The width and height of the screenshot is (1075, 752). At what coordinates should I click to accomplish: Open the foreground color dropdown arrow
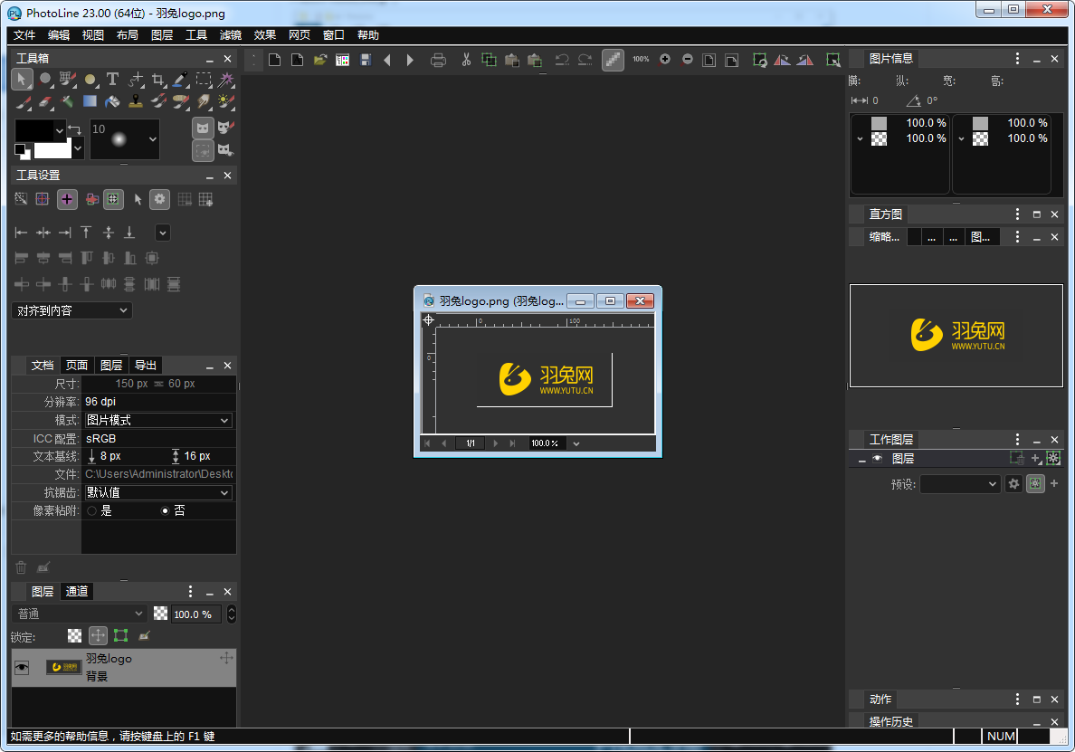[x=60, y=130]
